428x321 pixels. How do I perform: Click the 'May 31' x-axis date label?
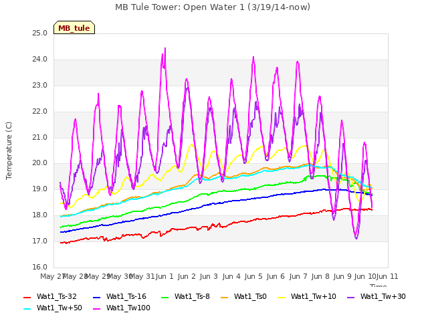142,276
